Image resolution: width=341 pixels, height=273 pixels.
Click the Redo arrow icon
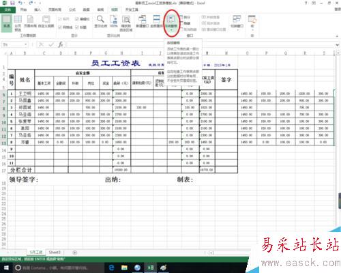pyautogui.click(x=31, y=3)
